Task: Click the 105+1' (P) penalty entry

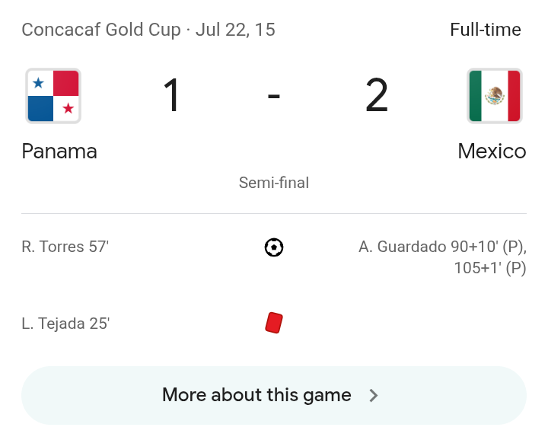Action: click(x=490, y=269)
